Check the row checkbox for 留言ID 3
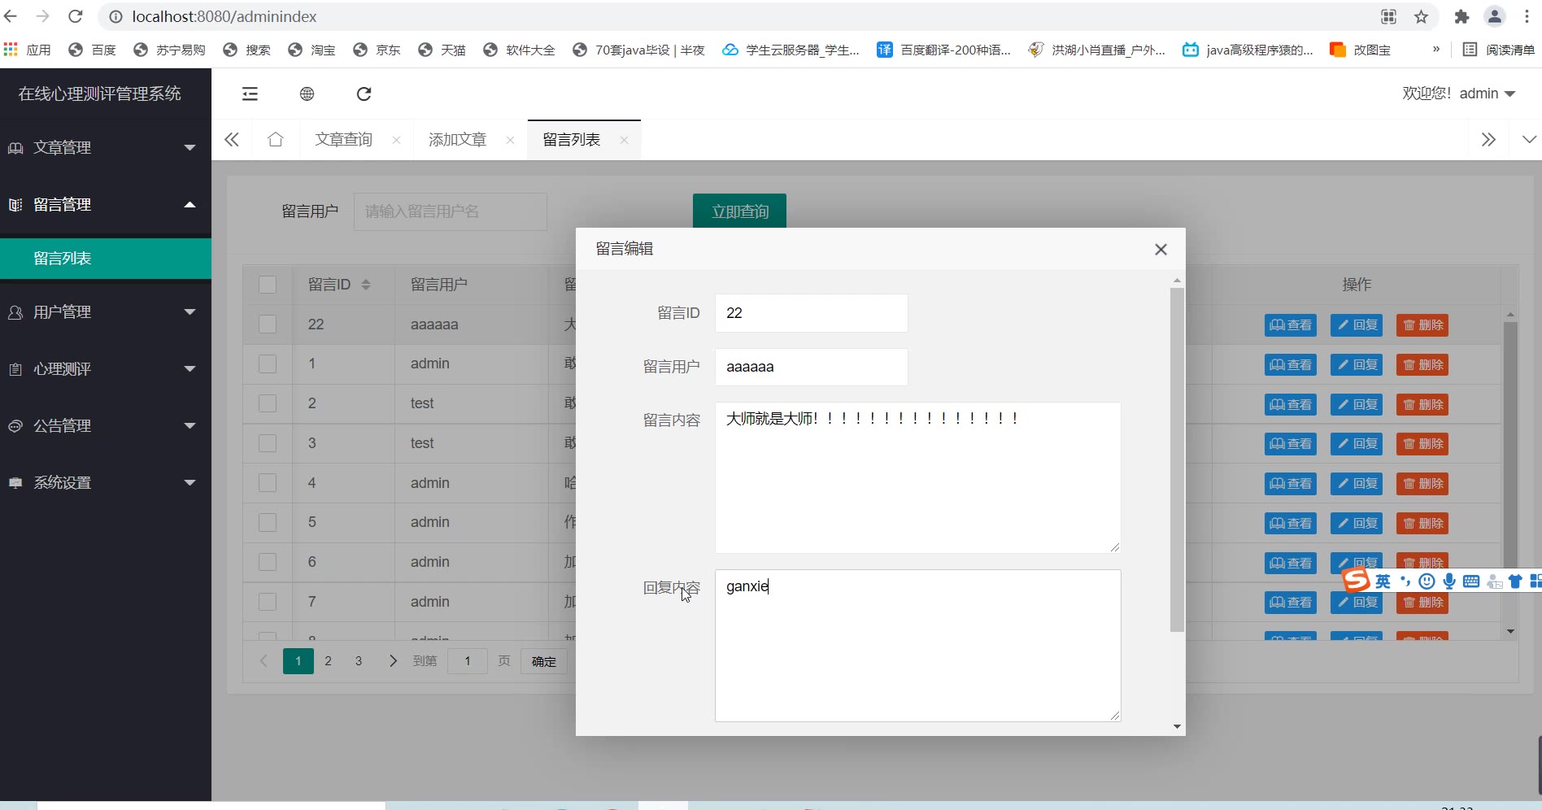The width and height of the screenshot is (1542, 810). coord(268,443)
